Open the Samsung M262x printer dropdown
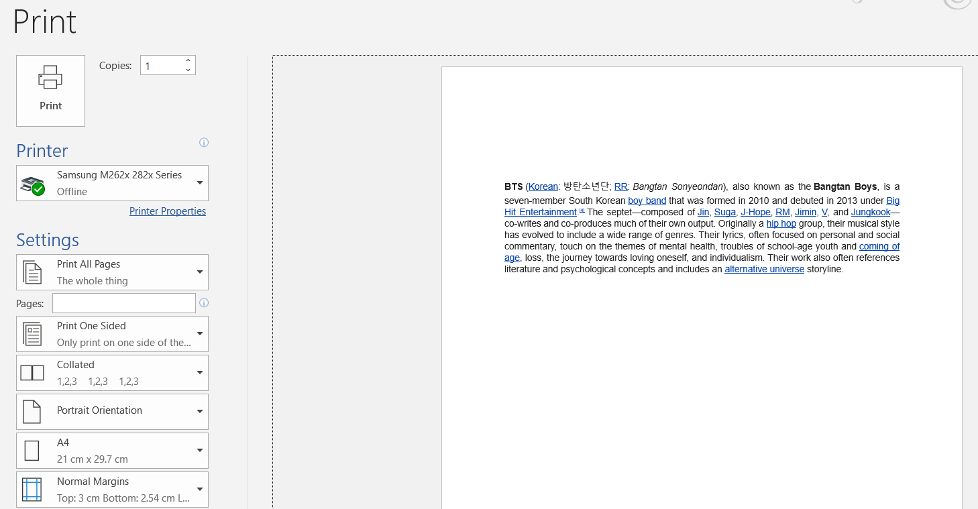 pos(112,183)
